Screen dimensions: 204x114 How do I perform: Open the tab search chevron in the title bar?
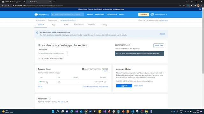click(x=187, y=2)
